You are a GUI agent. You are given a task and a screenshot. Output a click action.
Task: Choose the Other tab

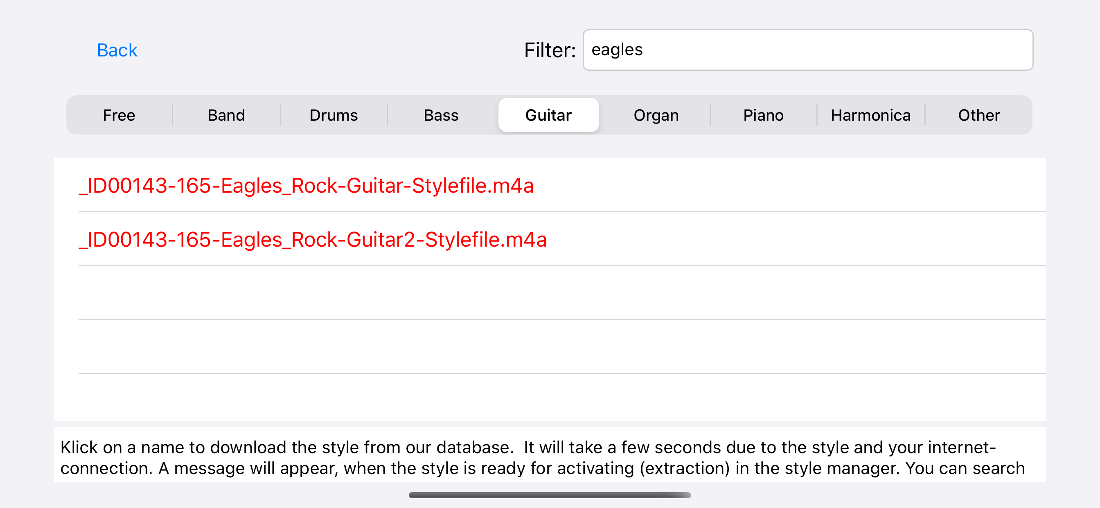(x=979, y=115)
